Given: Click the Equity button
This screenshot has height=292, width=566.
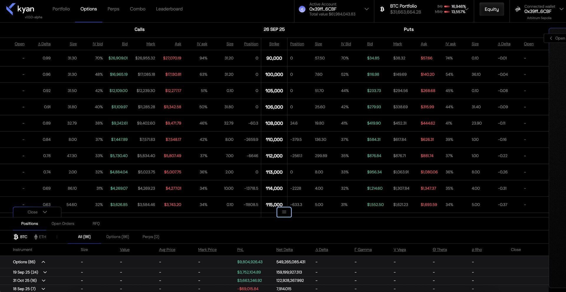Looking at the screenshot, I should click(492, 9).
